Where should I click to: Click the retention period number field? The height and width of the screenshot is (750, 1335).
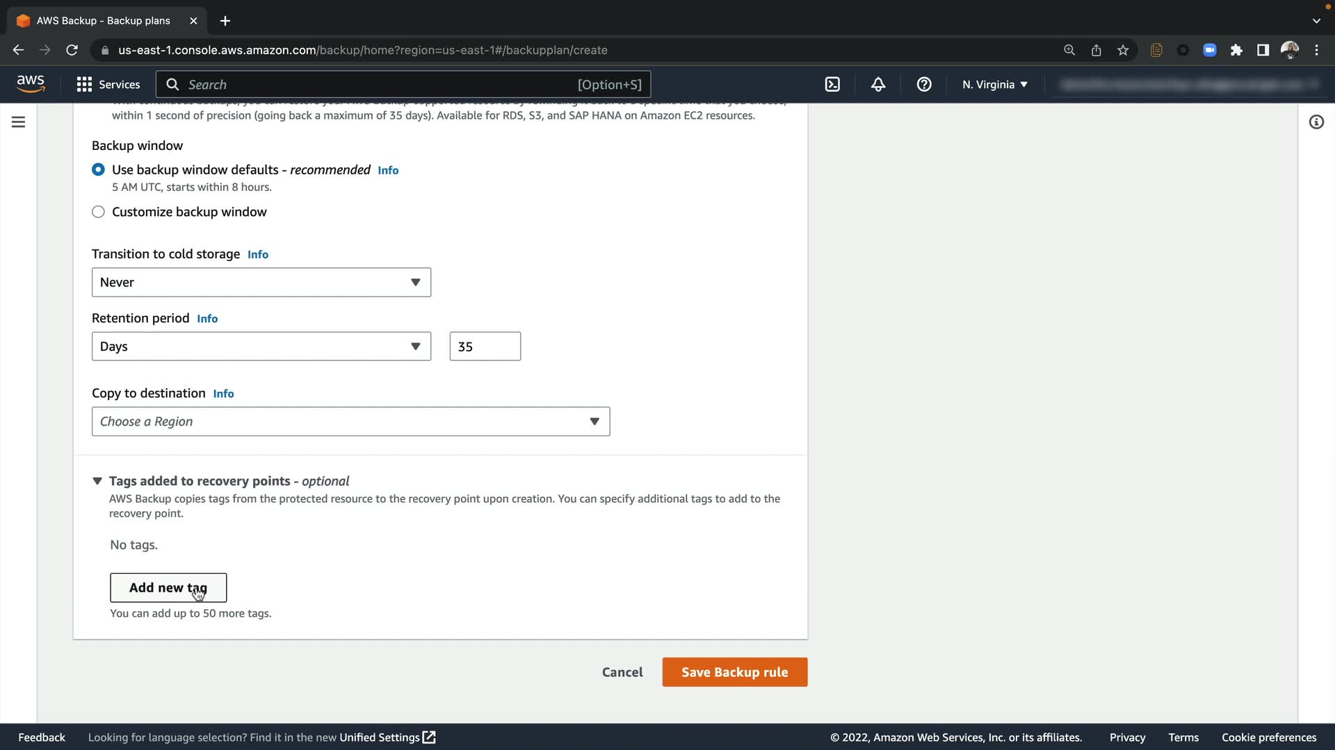[485, 347]
